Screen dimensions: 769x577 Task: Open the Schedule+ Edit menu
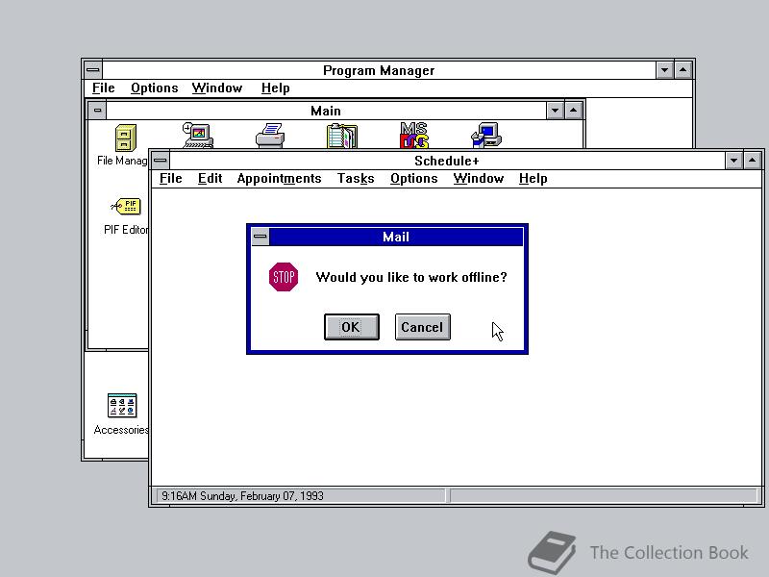pos(210,178)
